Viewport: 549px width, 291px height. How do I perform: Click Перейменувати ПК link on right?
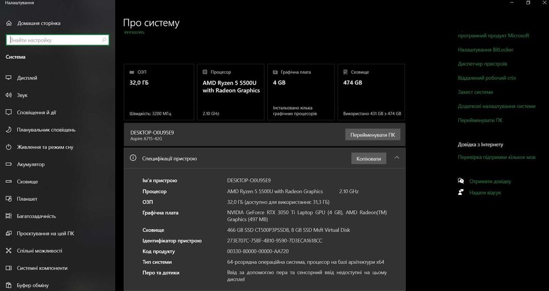(480, 120)
